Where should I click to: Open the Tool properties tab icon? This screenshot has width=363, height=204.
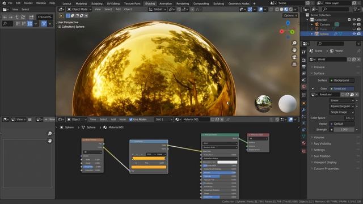(304, 52)
